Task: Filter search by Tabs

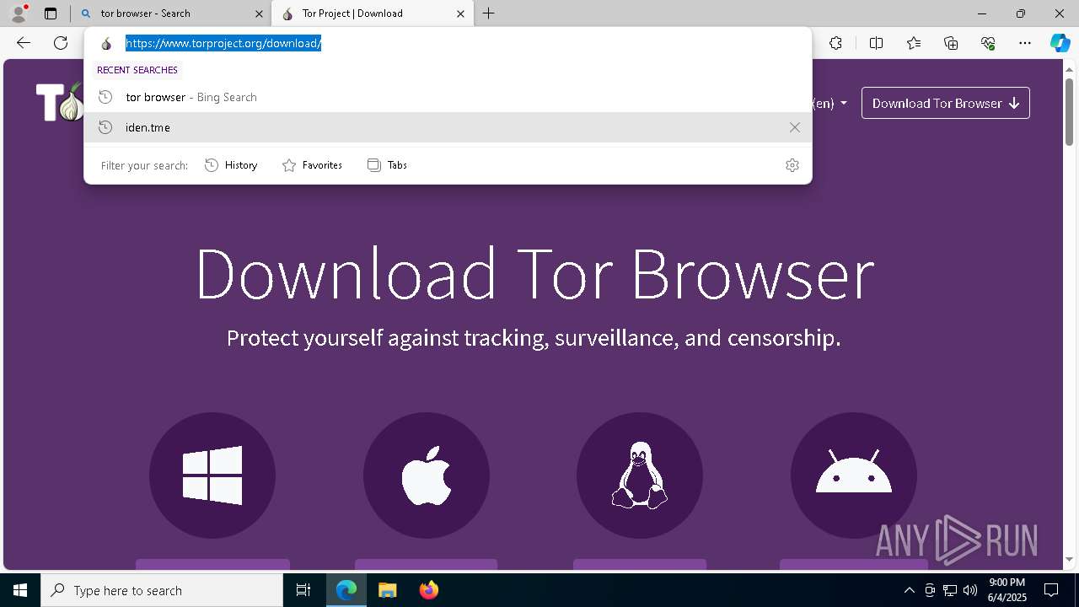Action: (x=387, y=165)
